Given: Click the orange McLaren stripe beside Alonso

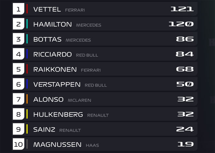Looking at the screenshot, I should pyautogui.click(x=27, y=99).
